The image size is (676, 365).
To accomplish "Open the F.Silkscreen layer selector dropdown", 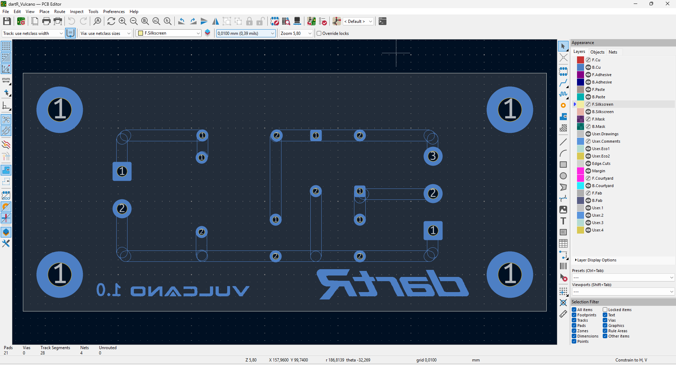I will pyautogui.click(x=169, y=33).
